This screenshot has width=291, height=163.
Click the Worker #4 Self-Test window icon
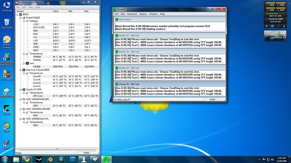tap(116, 84)
